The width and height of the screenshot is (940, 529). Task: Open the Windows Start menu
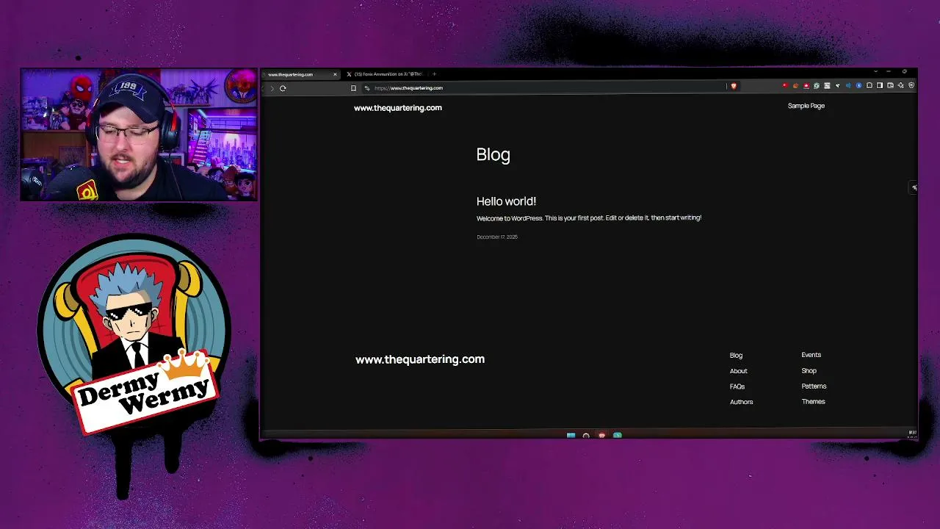571,436
